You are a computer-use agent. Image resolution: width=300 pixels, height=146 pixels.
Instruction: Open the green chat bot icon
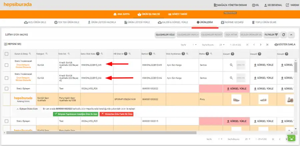(x=291, y=138)
